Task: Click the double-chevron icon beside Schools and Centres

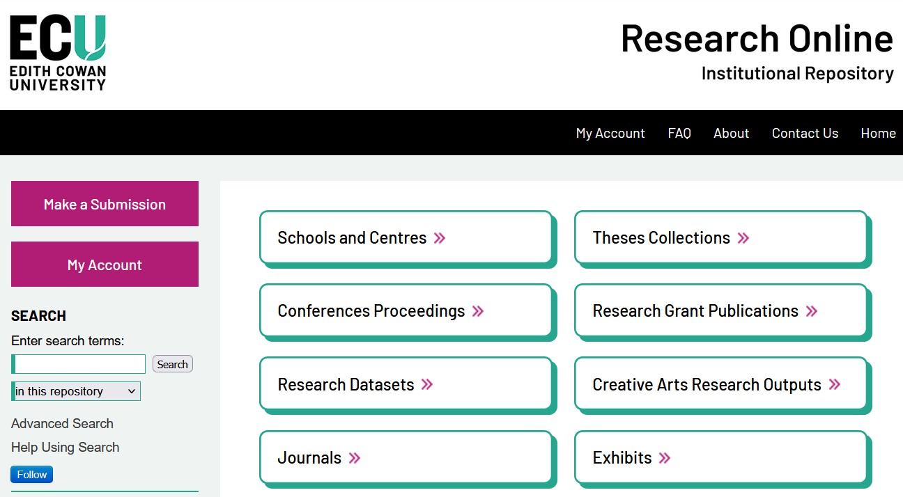Action: tap(440, 238)
